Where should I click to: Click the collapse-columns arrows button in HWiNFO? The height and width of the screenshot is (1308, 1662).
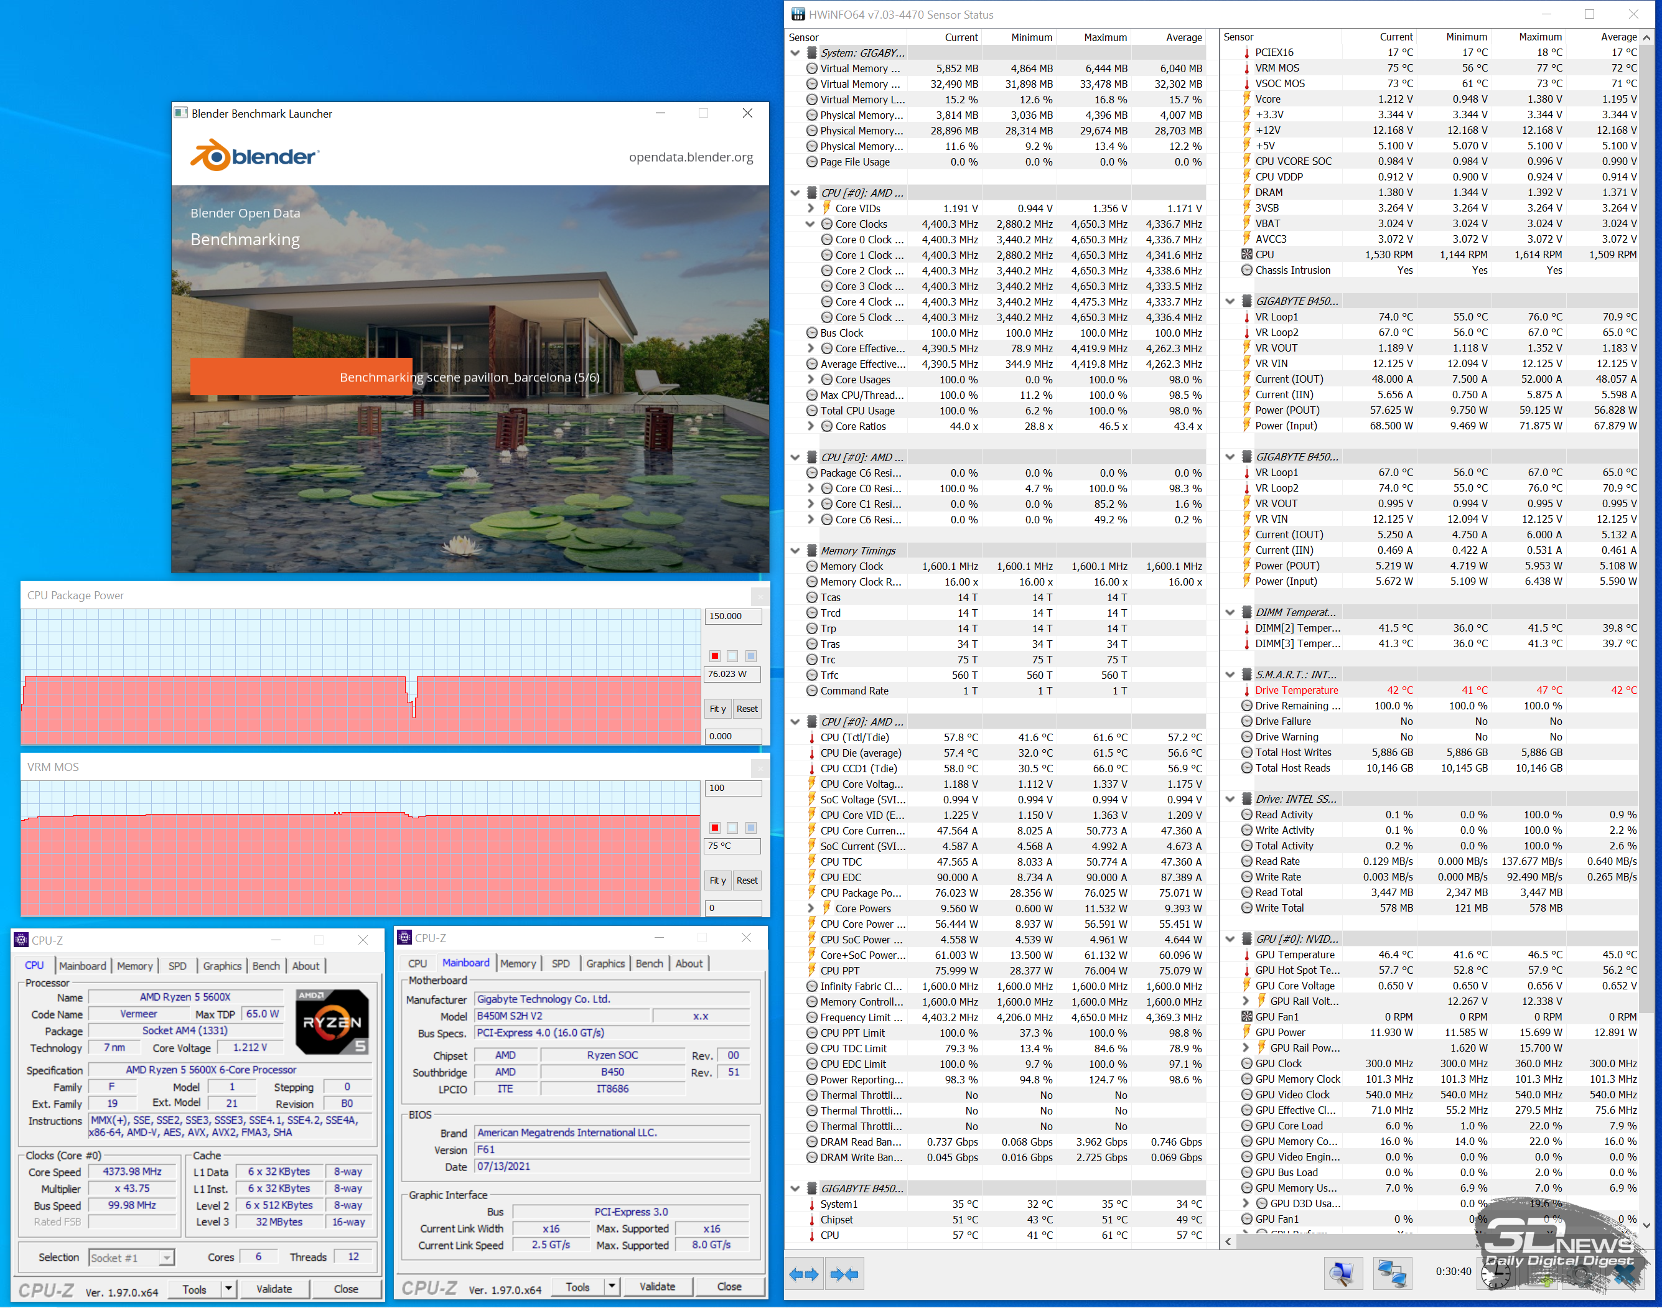[x=845, y=1274]
